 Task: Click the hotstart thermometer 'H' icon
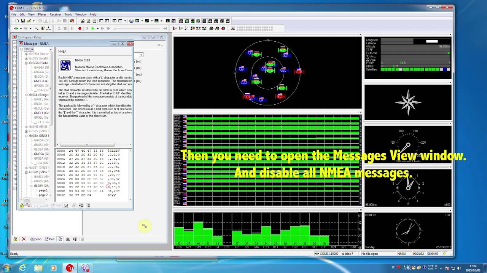coord(175,28)
